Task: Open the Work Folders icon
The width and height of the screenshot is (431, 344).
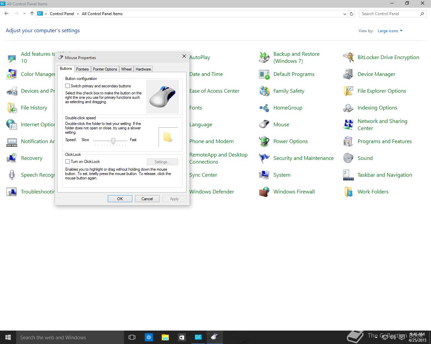Action: pos(349,192)
